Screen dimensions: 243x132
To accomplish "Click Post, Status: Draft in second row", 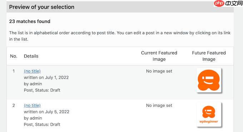I will (x=42, y=125).
